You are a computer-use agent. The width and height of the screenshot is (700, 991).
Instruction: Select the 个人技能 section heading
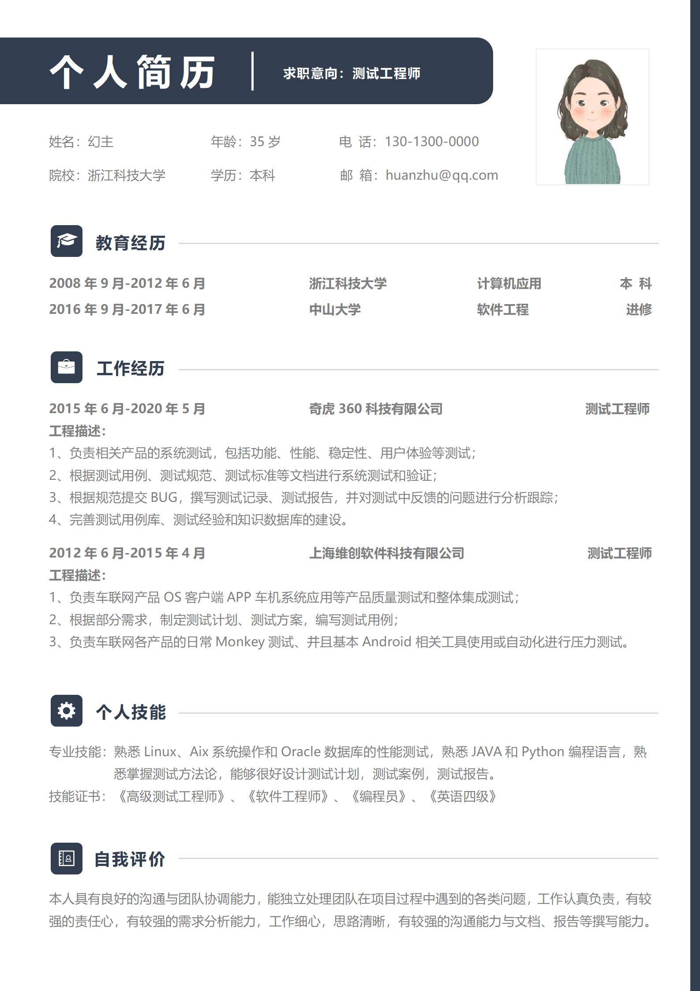click(x=131, y=712)
